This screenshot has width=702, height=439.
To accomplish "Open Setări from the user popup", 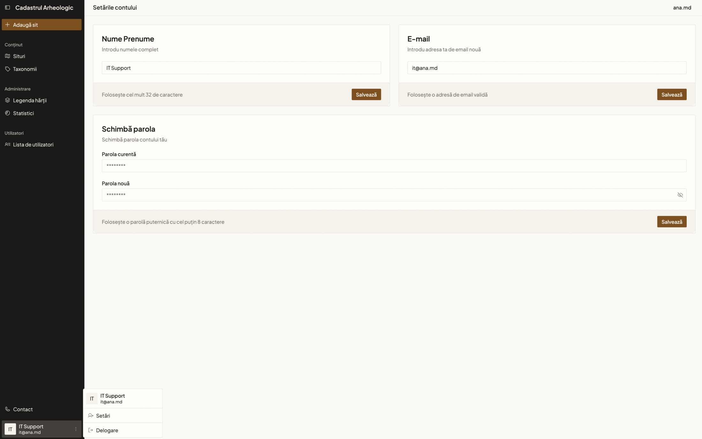I will pos(123,415).
